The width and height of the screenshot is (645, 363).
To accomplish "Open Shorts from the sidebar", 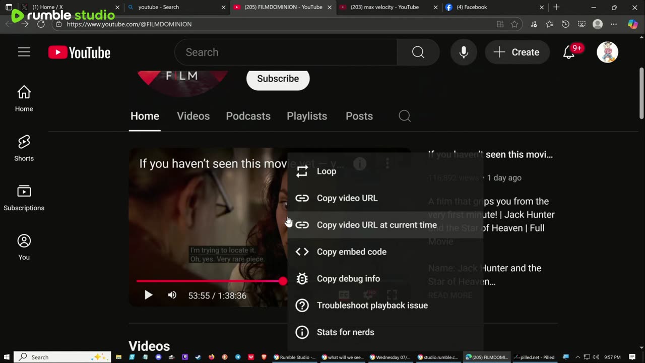I will click(x=24, y=148).
